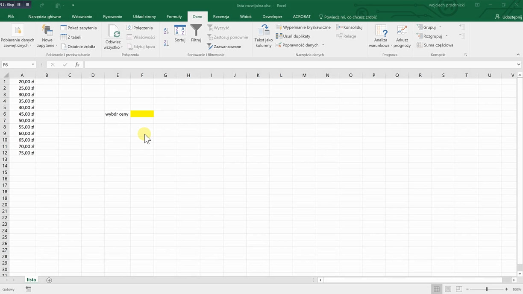Click Z tabeli query option
Viewport: 523px width, 294px height.
click(71, 37)
